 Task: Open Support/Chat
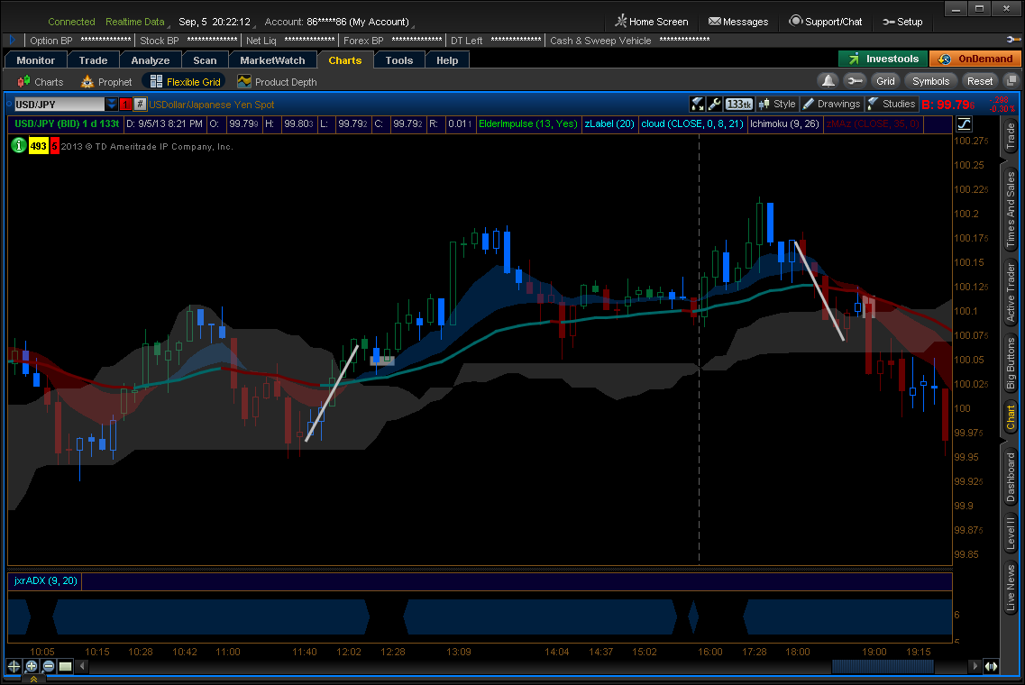pyautogui.click(x=825, y=22)
